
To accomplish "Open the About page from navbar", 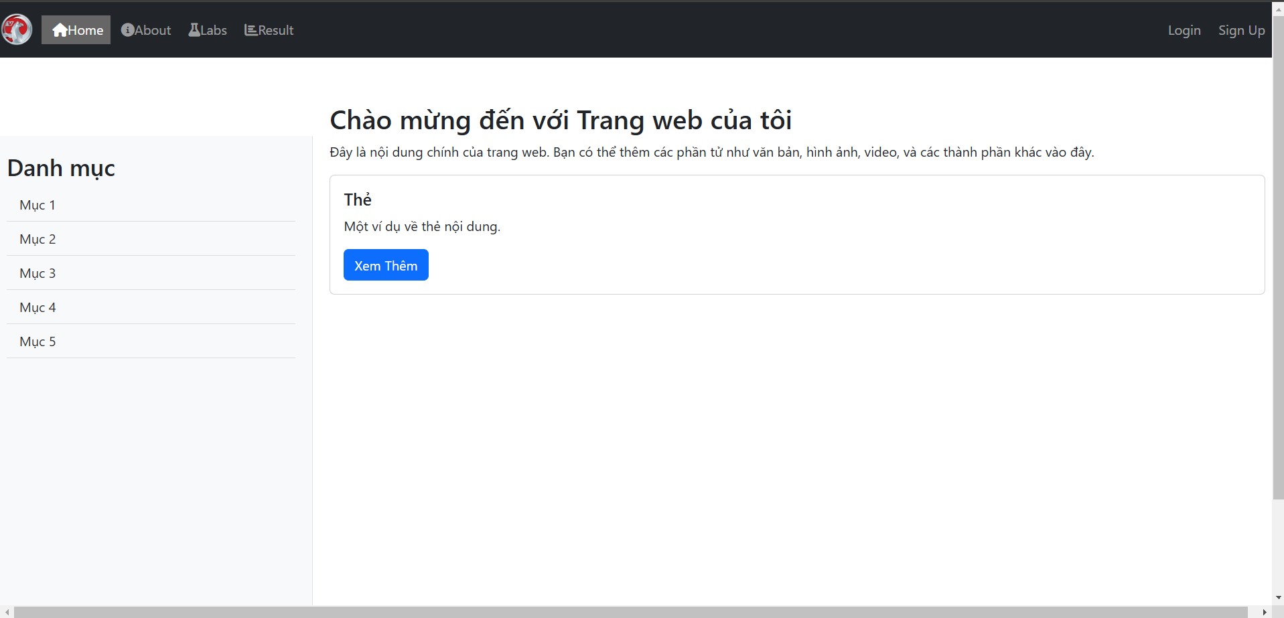I will [151, 30].
